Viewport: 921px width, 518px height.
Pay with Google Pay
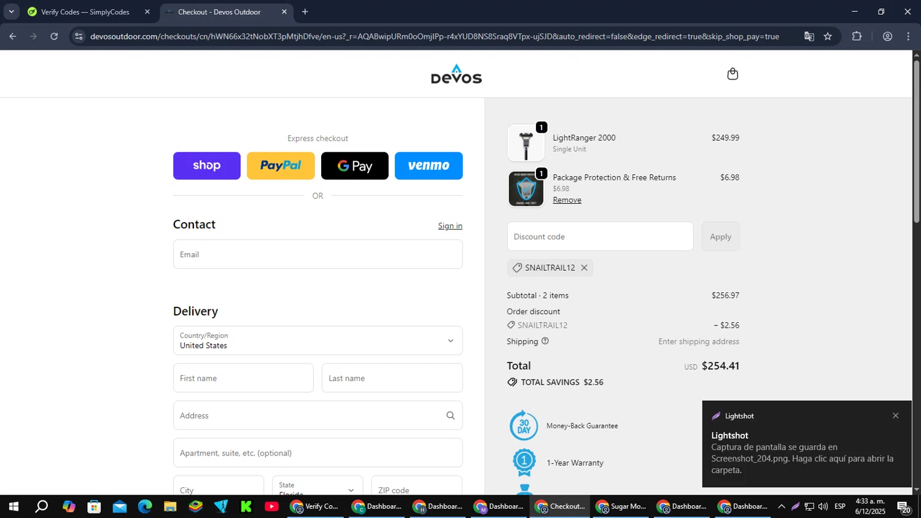coord(355,166)
